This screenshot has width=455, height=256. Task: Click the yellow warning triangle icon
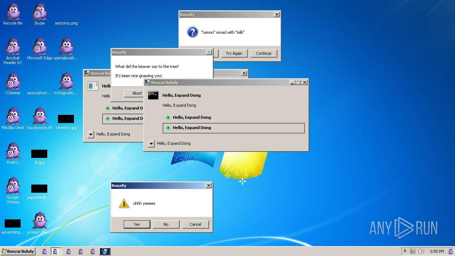(124, 203)
